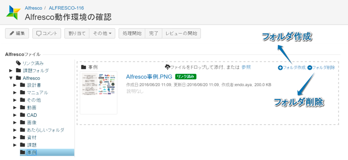
Task: Expand the あたらしいフォルダ folder arrow
Action: (15, 130)
